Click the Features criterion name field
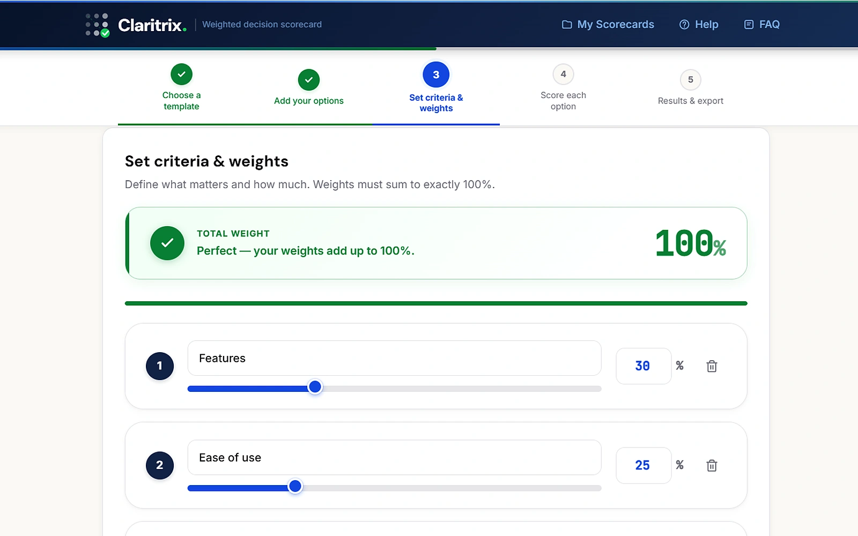The width and height of the screenshot is (858, 536). [x=394, y=358]
